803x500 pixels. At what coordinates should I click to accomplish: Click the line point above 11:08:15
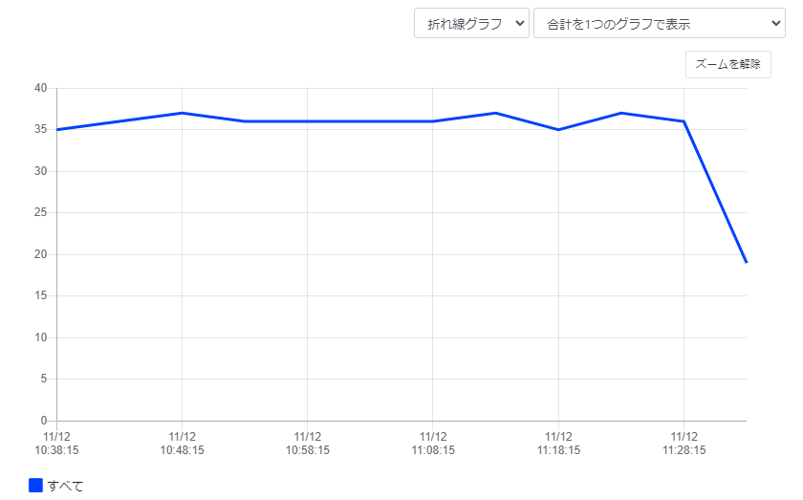(x=433, y=121)
